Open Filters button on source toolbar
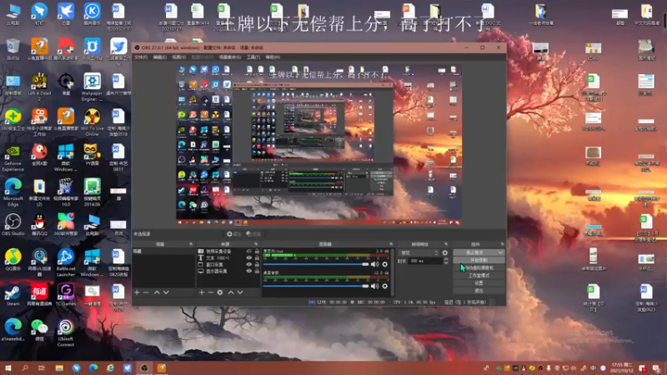The width and height of the screenshot is (667, 375). tap(253, 234)
